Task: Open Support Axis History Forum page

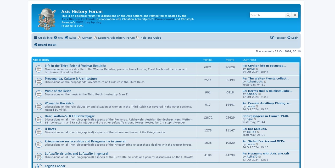Action: 114,38
